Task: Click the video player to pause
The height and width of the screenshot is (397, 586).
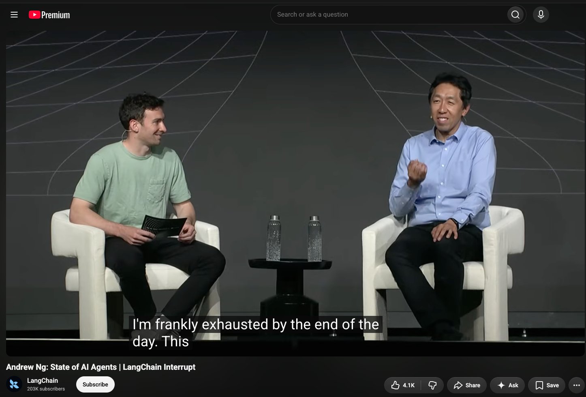Action: tap(295, 193)
